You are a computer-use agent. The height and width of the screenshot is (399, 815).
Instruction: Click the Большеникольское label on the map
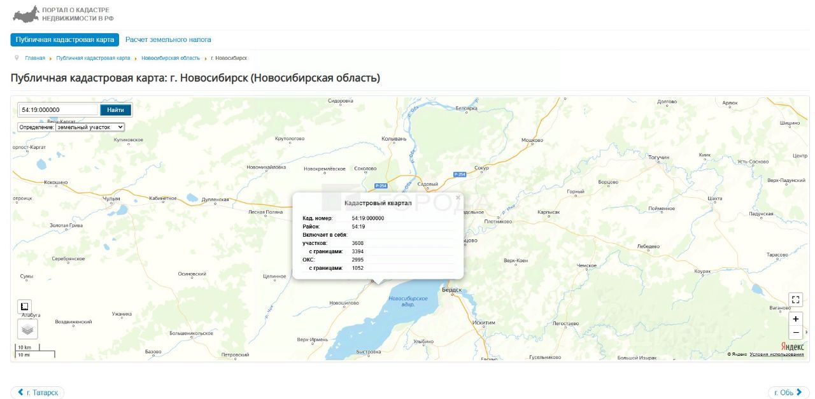[192, 333]
